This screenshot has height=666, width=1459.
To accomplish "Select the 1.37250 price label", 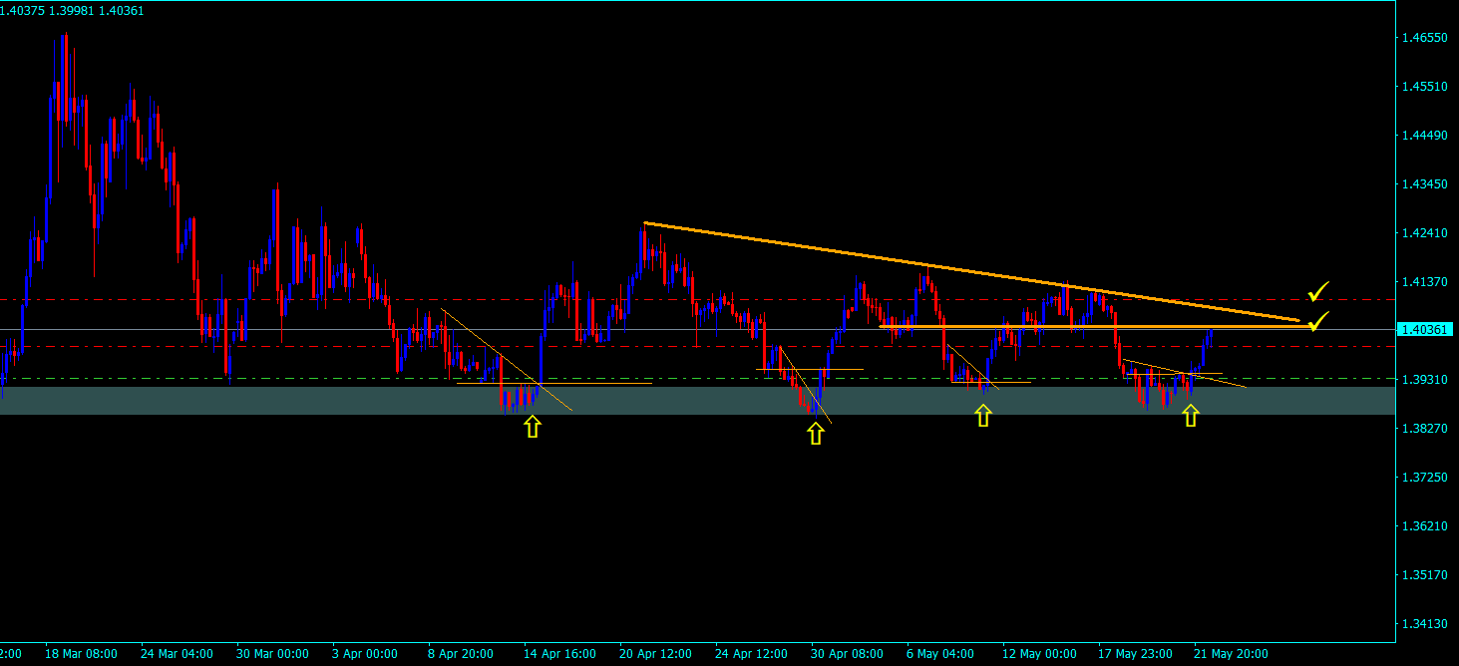I will tap(1424, 478).
